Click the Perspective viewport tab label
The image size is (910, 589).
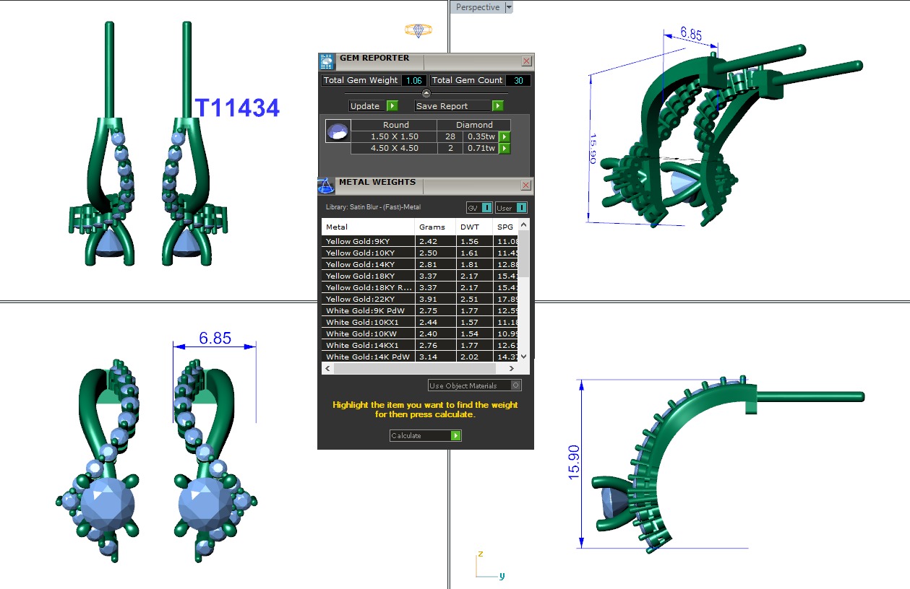pos(477,7)
